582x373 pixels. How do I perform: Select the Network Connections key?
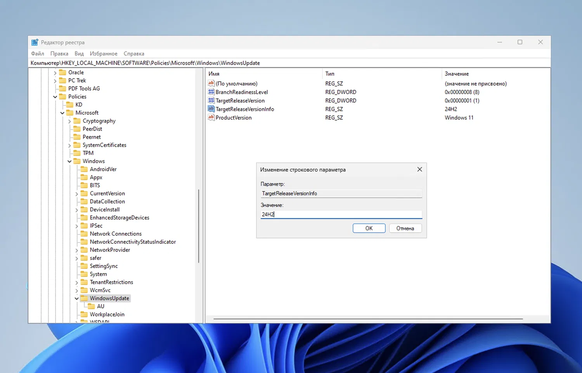coord(116,234)
